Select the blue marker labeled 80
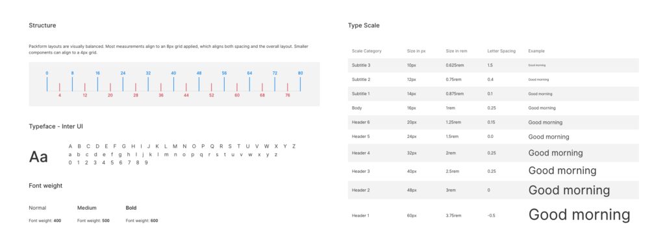This screenshot has width=665, height=246. tap(300, 73)
